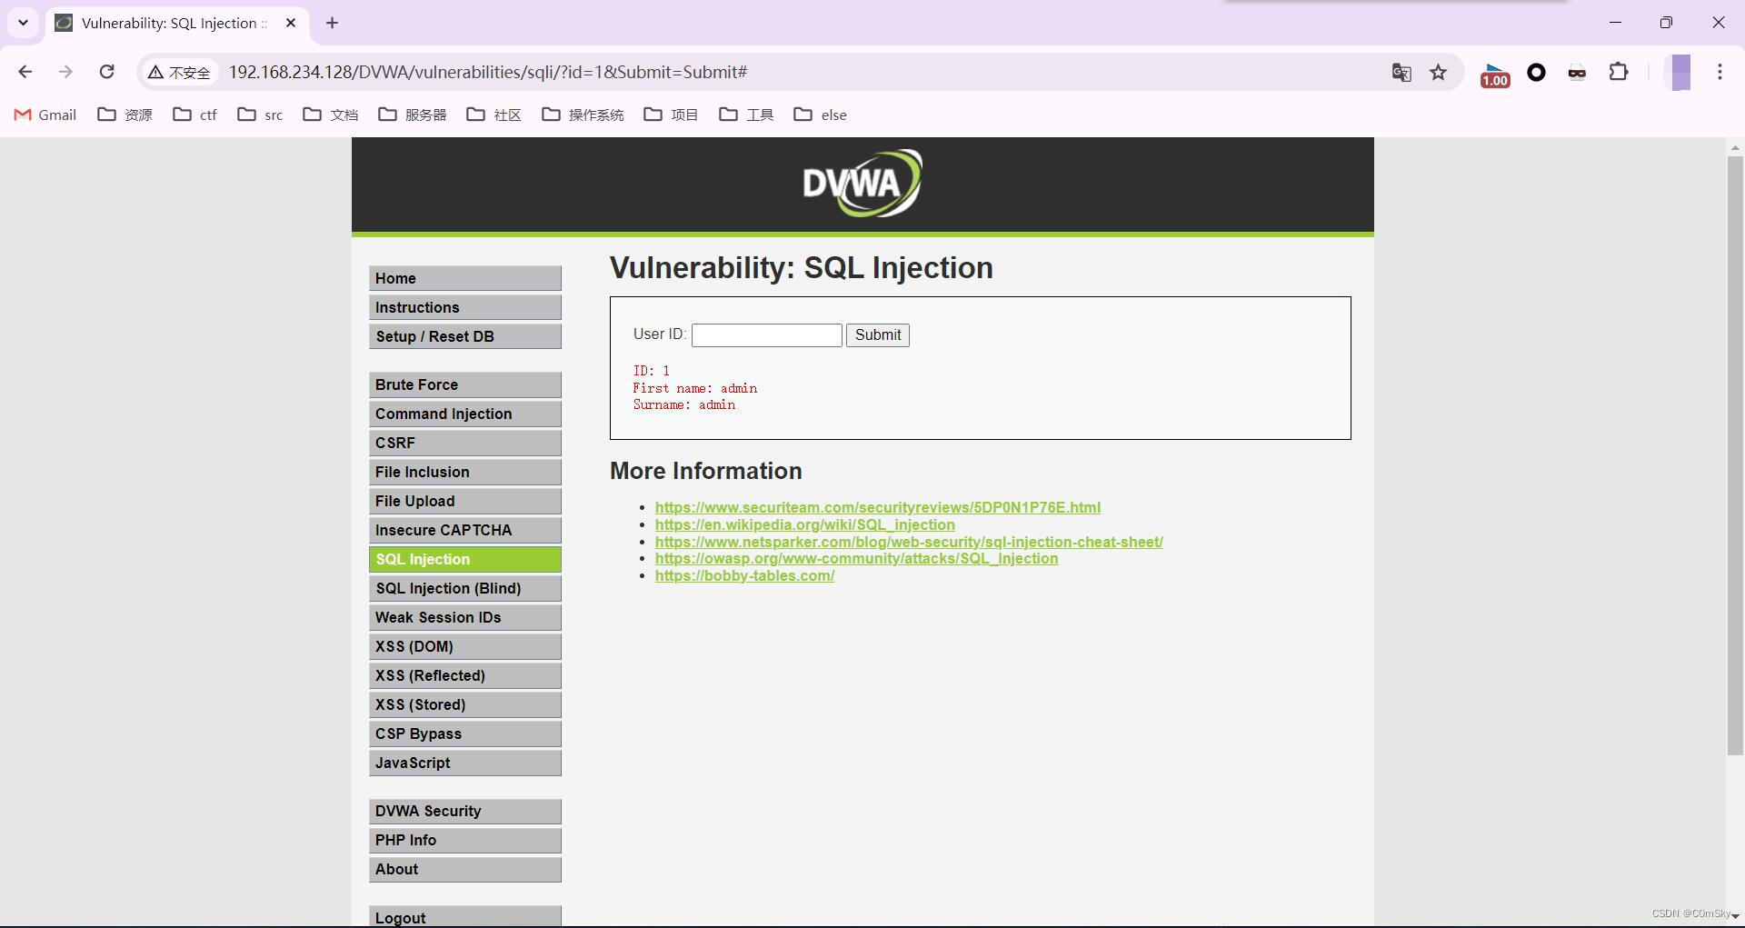This screenshot has width=1745, height=928.
Task: Open the 资源 bookmark folder
Action: [x=125, y=115]
